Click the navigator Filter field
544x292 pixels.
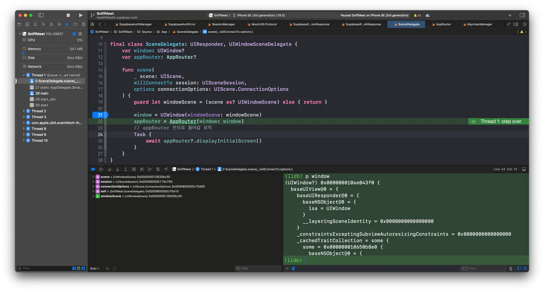click(43, 269)
